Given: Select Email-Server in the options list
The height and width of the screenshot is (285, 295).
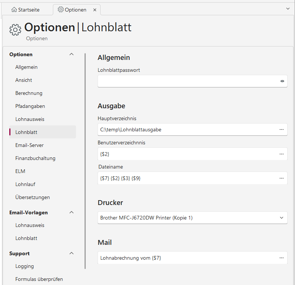Looking at the screenshot, I should (x=29, y=145).
